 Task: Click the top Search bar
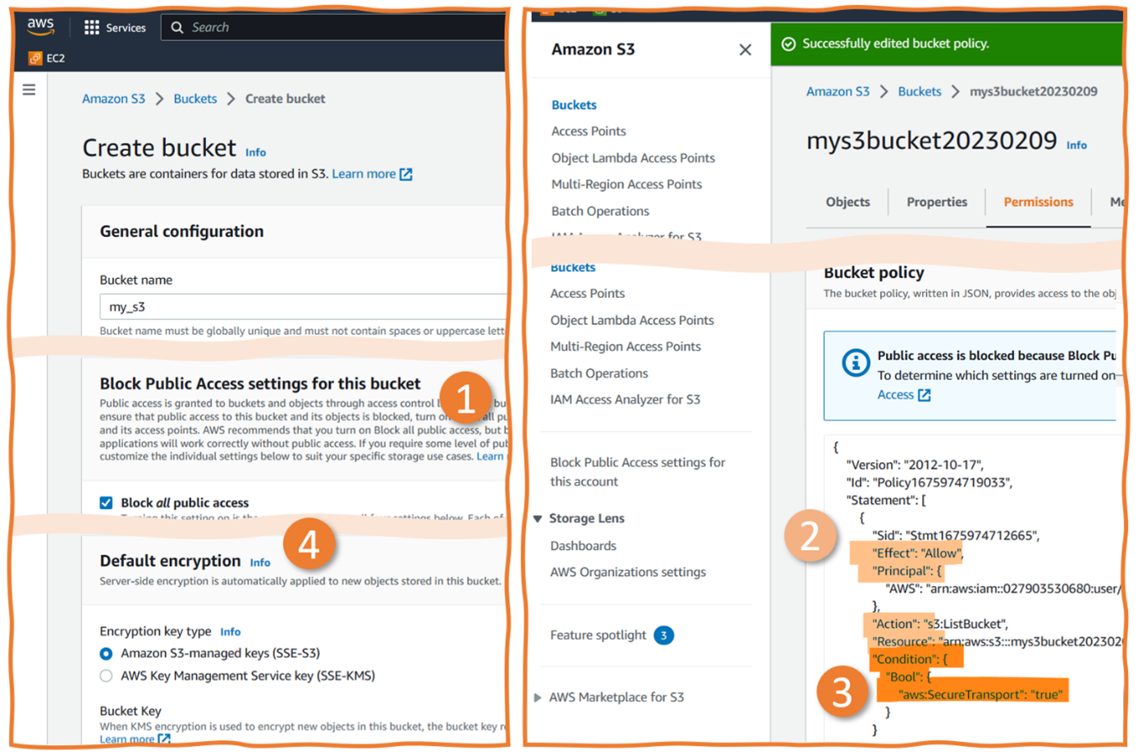coord(337,28)
